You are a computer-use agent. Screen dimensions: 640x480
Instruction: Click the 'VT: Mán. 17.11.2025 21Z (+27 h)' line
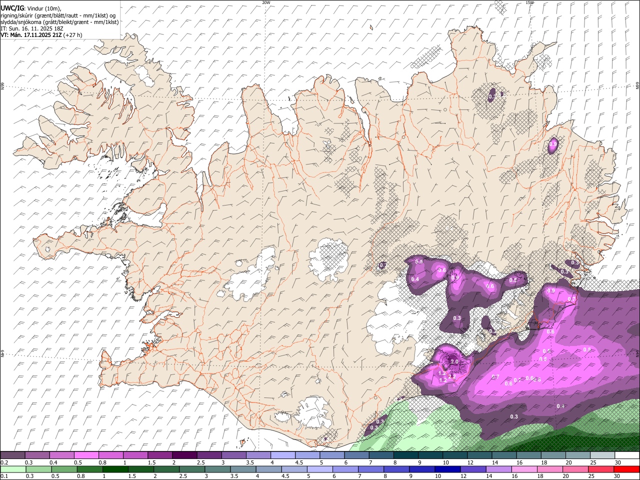(41, 35)
